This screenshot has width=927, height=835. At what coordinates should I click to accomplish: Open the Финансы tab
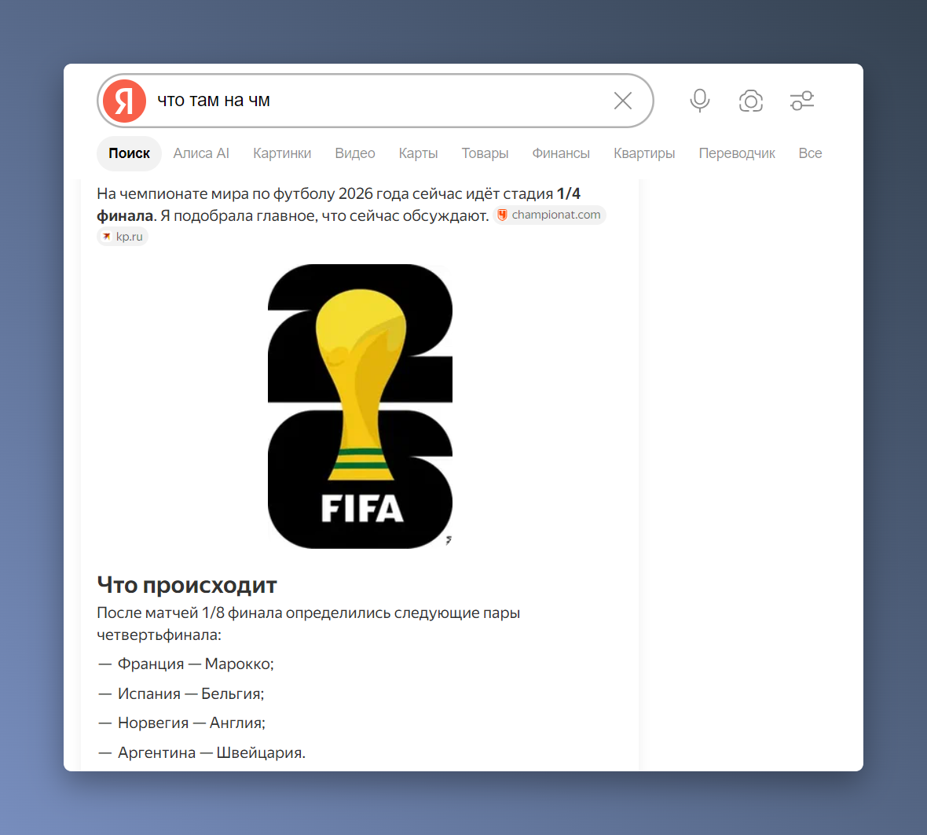[561, 153]
